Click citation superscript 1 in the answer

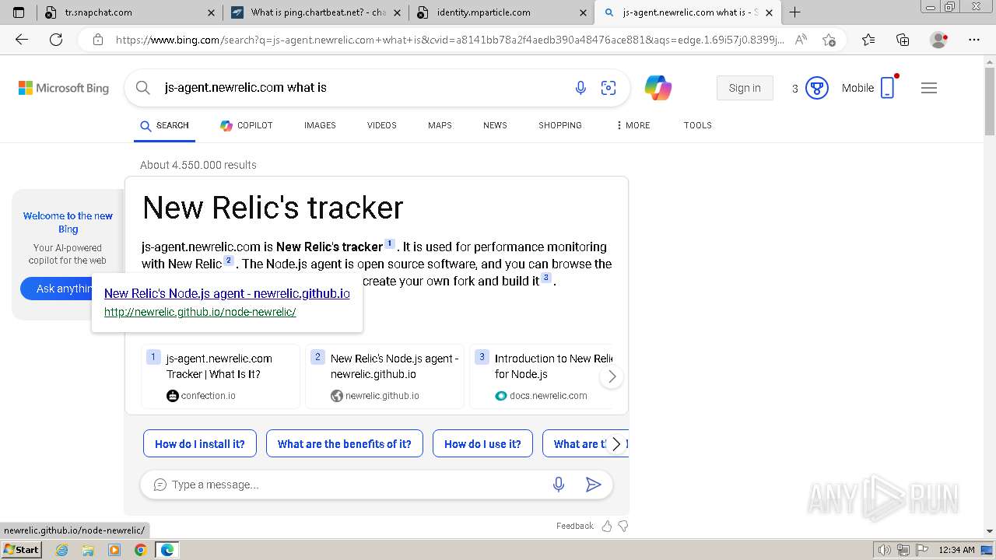coord(390,243)
